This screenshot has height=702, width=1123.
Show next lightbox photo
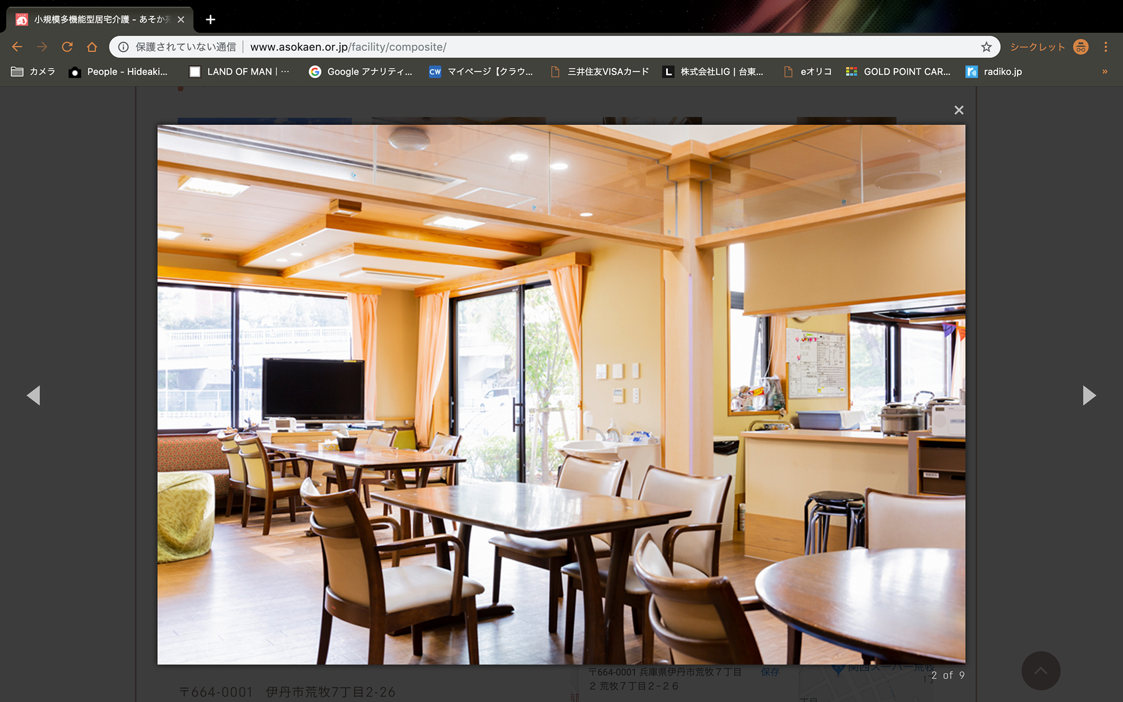click(1088, 395)
